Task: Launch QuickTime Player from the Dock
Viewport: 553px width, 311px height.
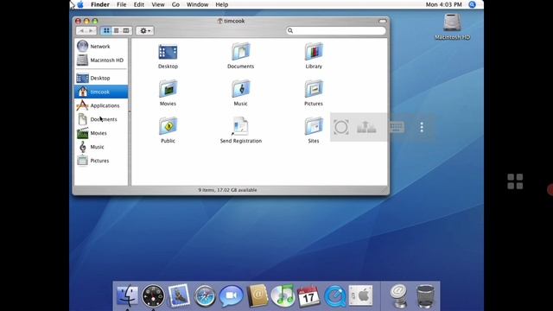Action: [334, 296]
